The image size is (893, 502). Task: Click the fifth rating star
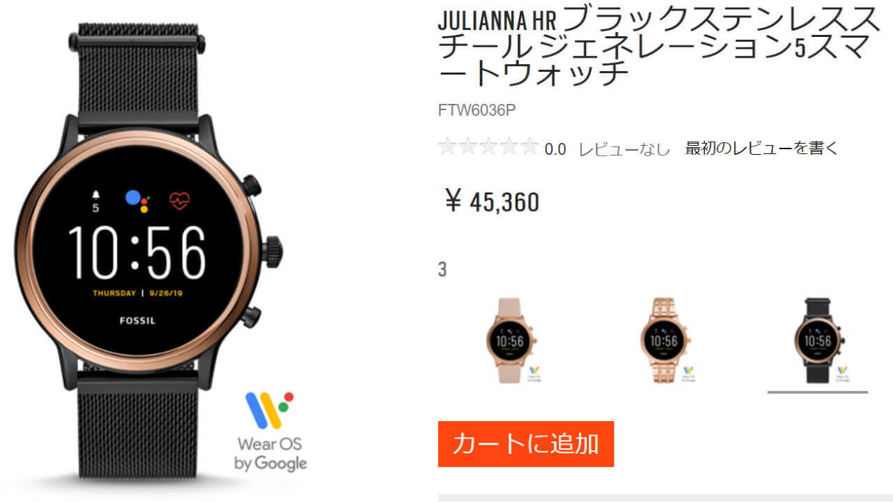click(530, 146)
